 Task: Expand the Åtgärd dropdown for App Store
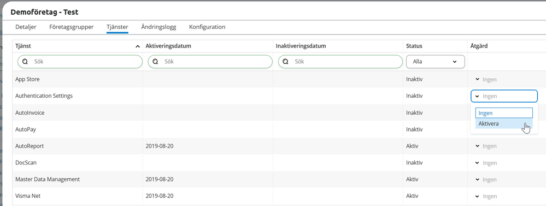(486, 79)
